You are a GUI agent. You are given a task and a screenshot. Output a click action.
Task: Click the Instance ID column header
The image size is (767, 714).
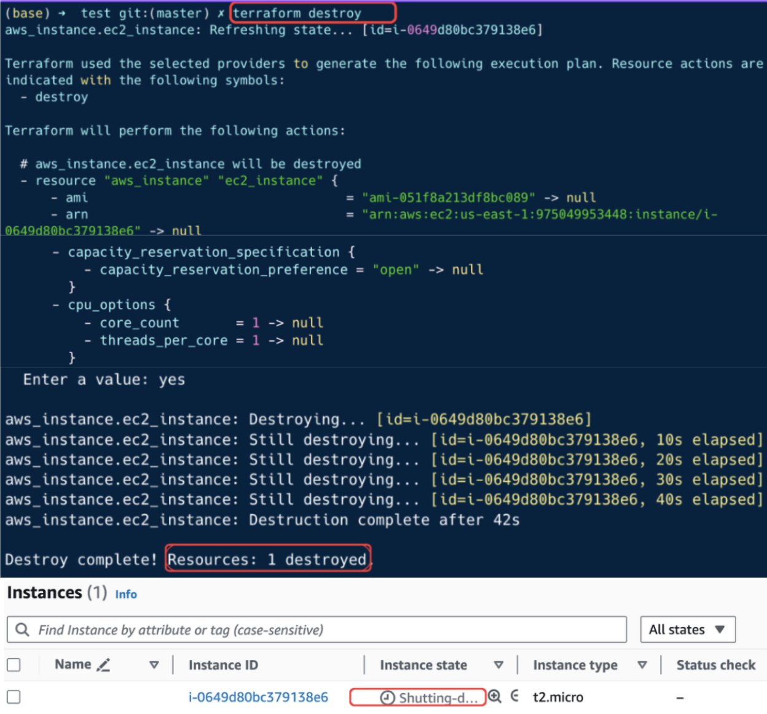point(223,665)
